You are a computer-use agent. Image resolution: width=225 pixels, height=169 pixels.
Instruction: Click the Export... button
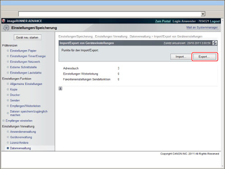coord(204,56)
